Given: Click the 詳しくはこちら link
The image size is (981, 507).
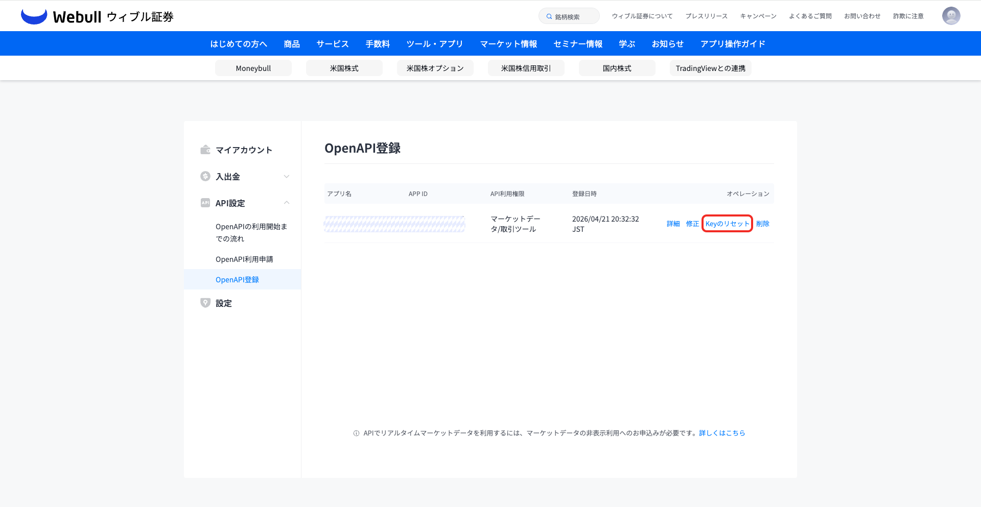Looking at the screenshot, I should pos(722,433).
